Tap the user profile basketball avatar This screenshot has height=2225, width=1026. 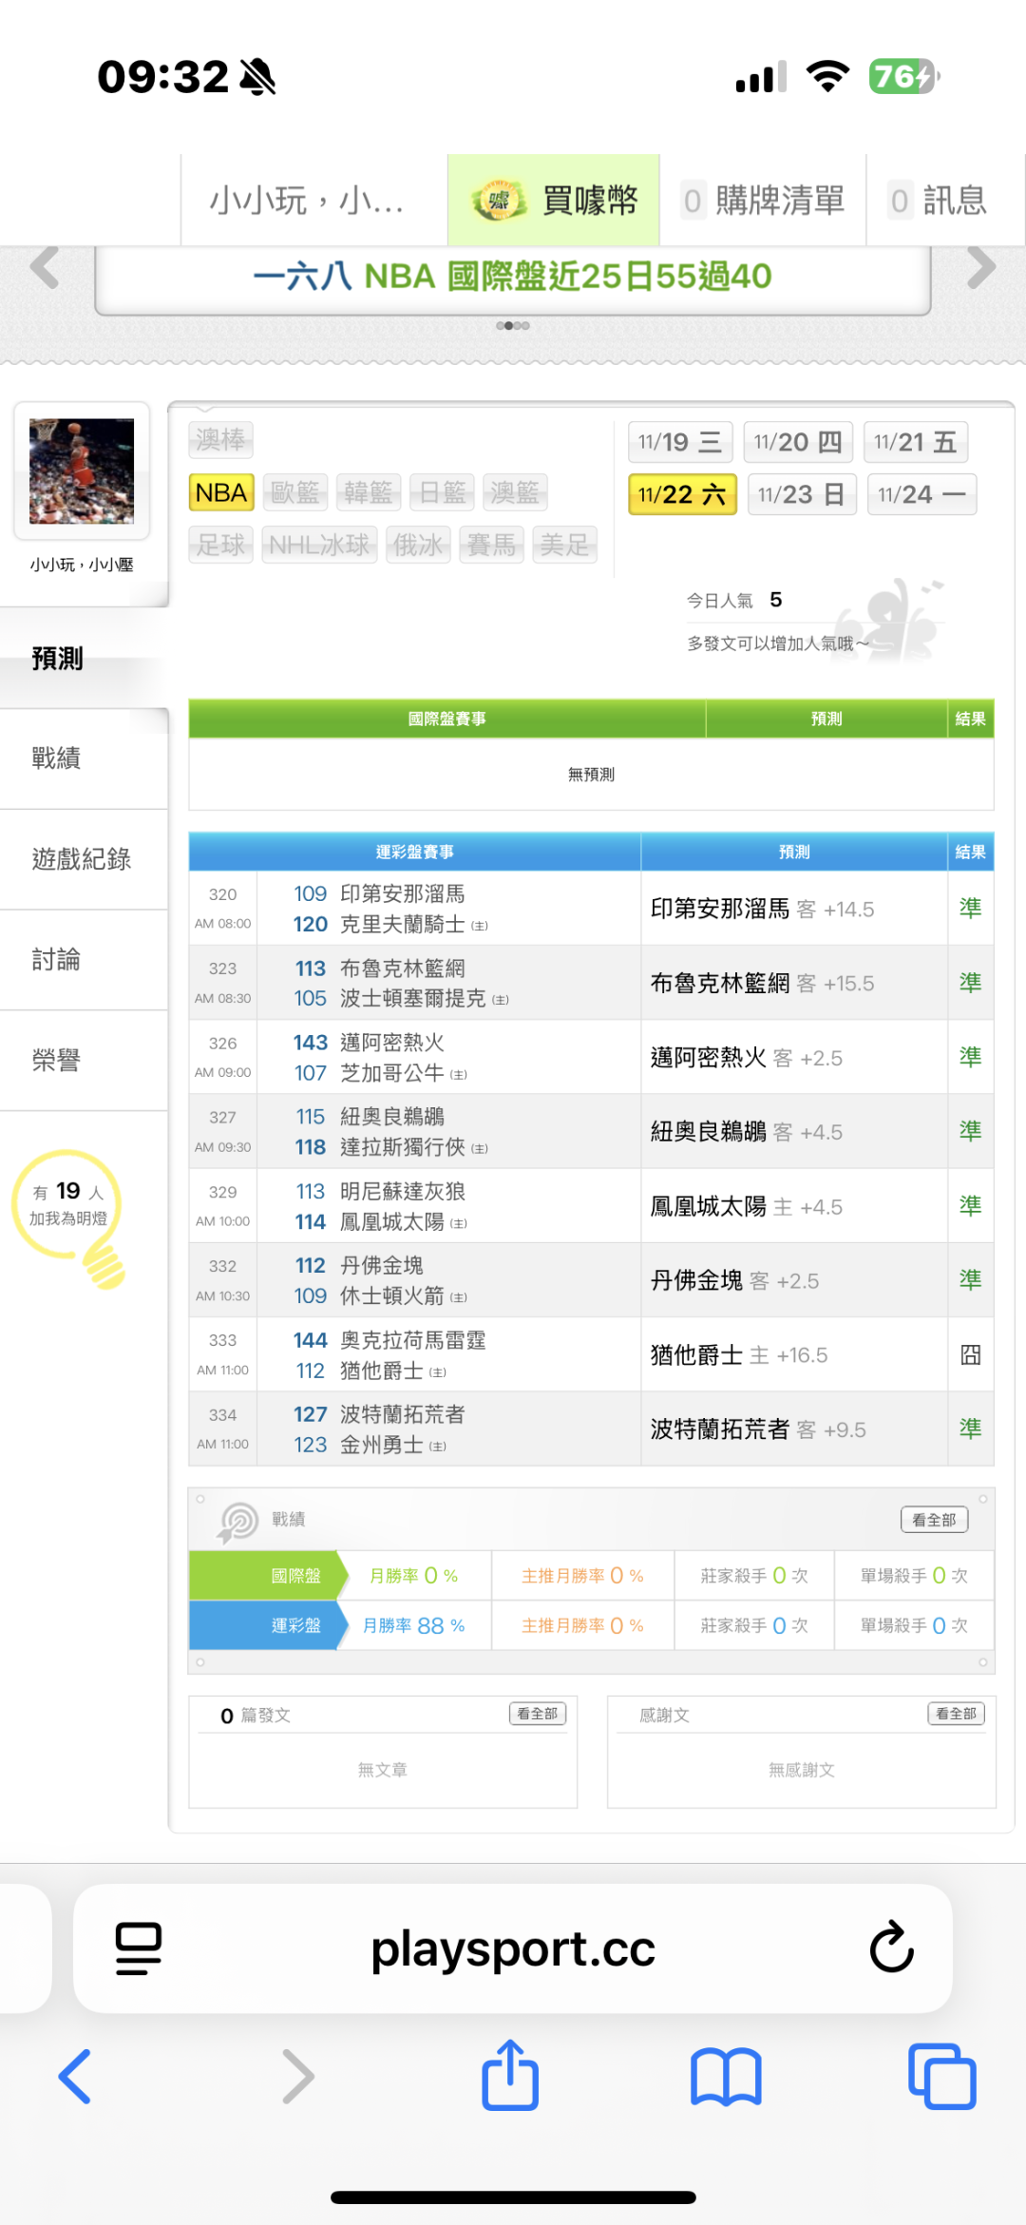(82, 471)
